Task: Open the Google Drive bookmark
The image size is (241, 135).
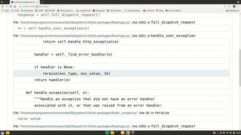Action: [x=84, y=10]
